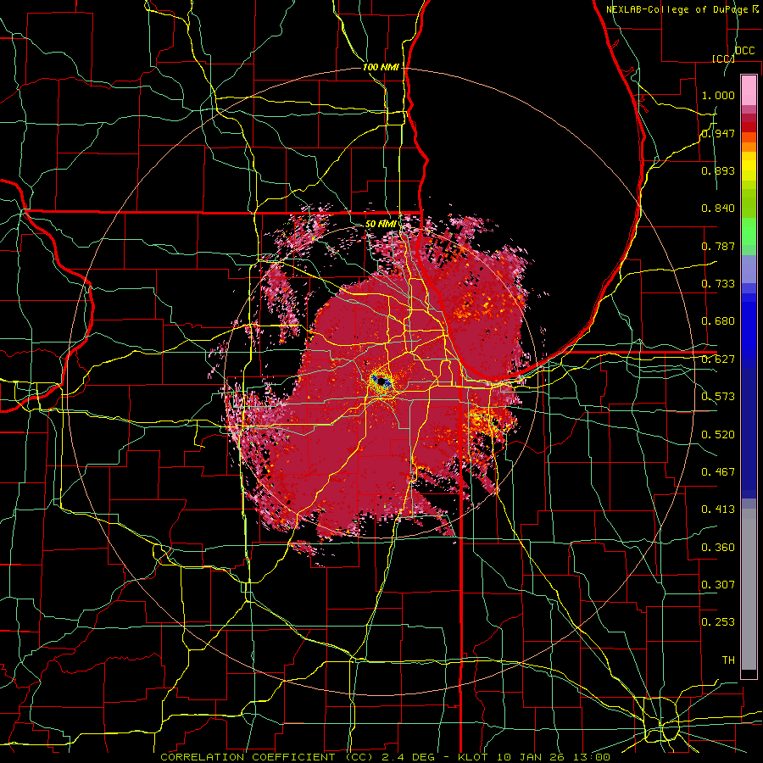Select the 0.467 scale value
The height and width of the screenshot is (763, 763).
pyautogui.click(x=718, y=471)
